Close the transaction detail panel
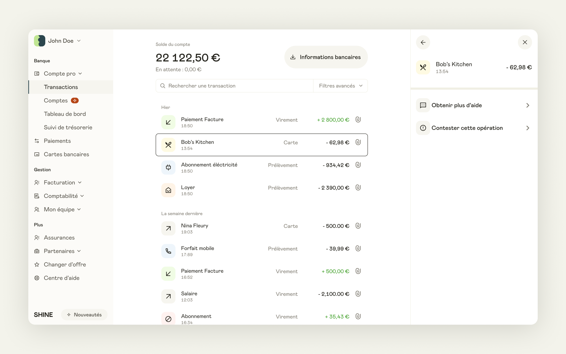The height and width of the screenshot is (354, 566). (525, 42)
